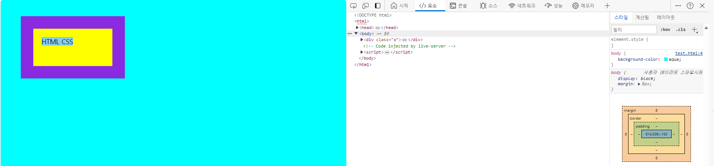Screen dimensions: 714x166
Task: Open the test.html:4 source link
Action: click(x=689, y=53)
